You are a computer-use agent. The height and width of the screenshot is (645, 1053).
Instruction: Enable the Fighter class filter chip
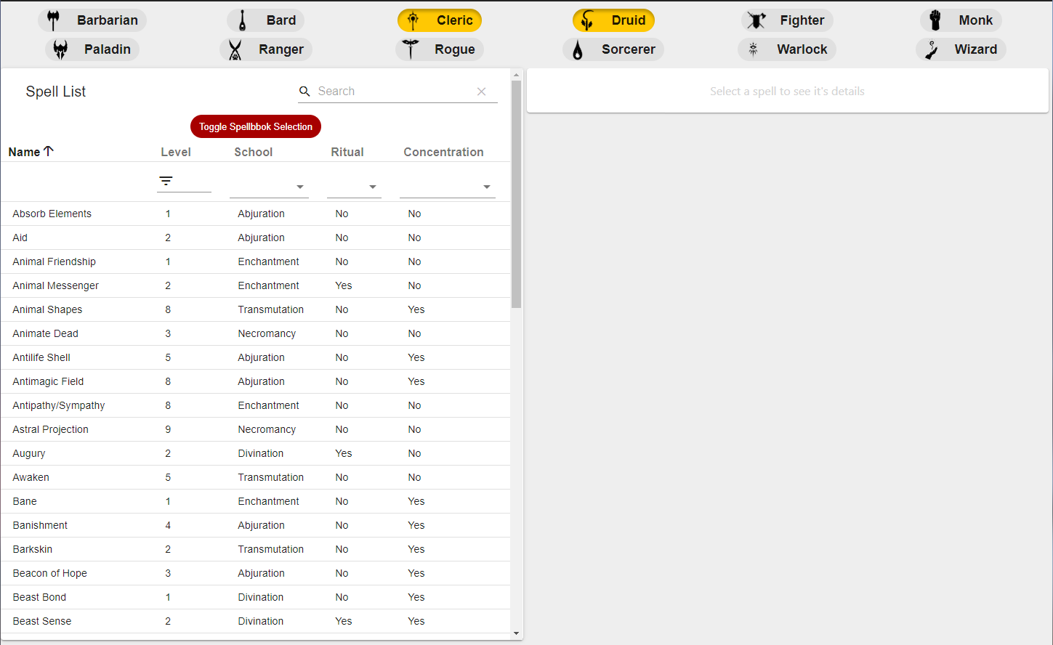pos(787,20)
